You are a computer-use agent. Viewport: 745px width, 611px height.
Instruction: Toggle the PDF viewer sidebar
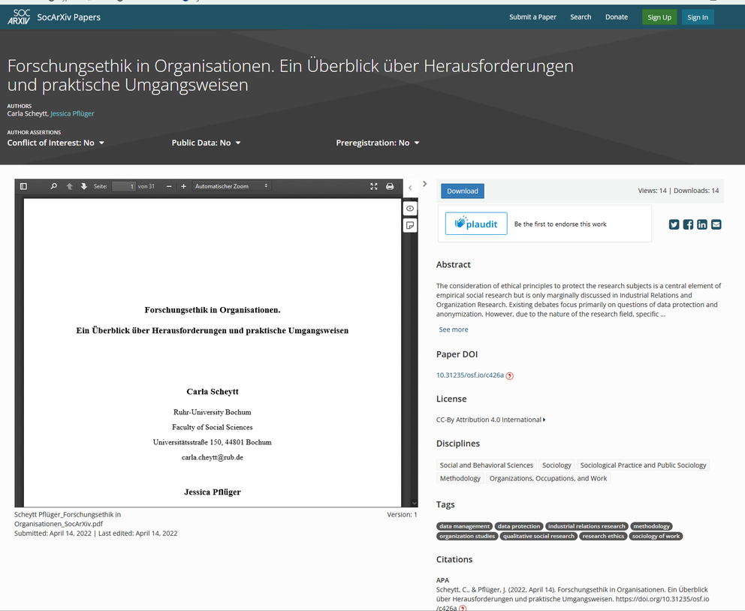23,186
